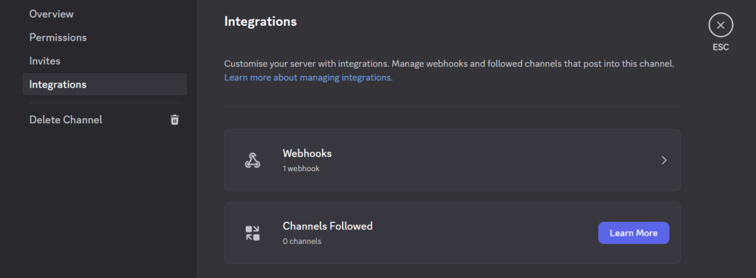The height and width of the screenshot is (278, 756).
Task: Click empty space in the Webhooks card row
Action: (x=482, y=160)
